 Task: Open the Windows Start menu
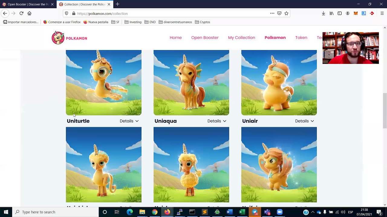(6, 212)
